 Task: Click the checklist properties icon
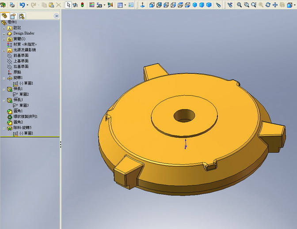point(131,5)
